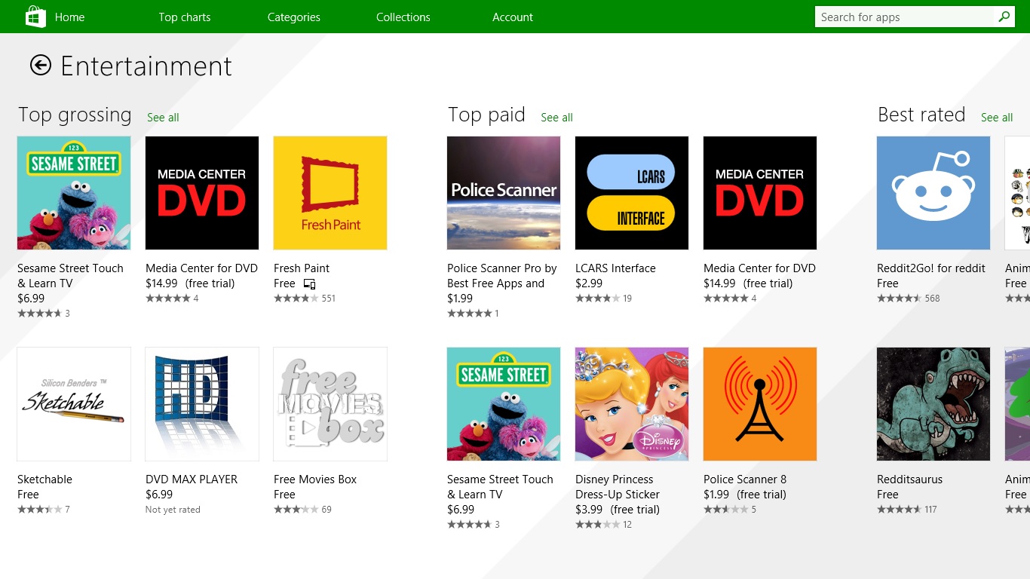Click the Windows Store bag logo
This screenshot has width=1030, height=579.
click(35, 17)
